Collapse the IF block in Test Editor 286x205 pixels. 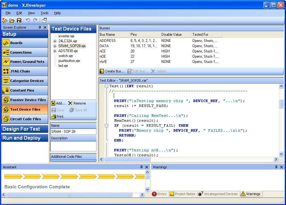tap(106, 125)
